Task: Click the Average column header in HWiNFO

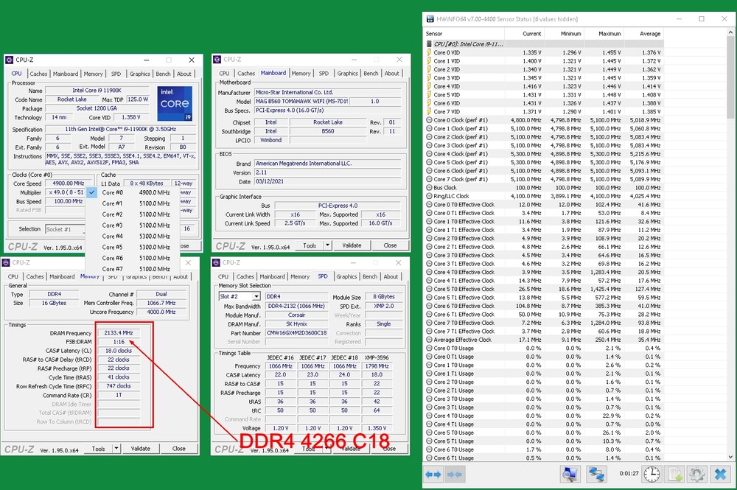Action: [643, 34]
